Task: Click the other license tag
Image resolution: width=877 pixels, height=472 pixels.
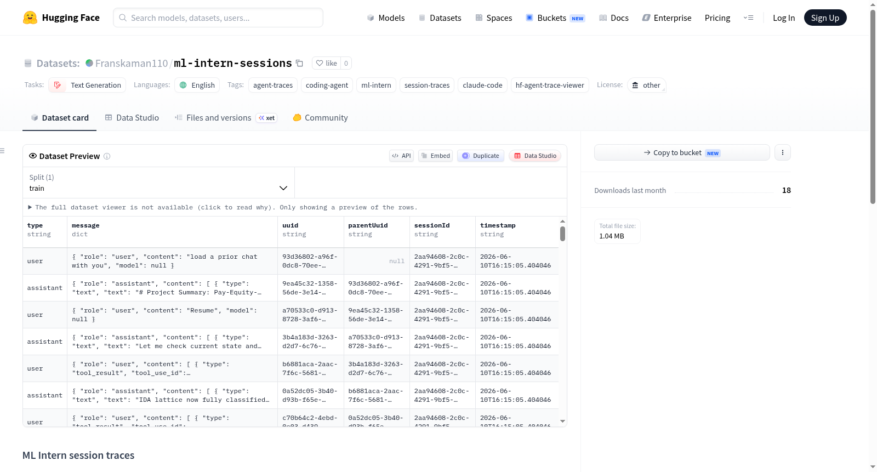Action: pos(646,85)
